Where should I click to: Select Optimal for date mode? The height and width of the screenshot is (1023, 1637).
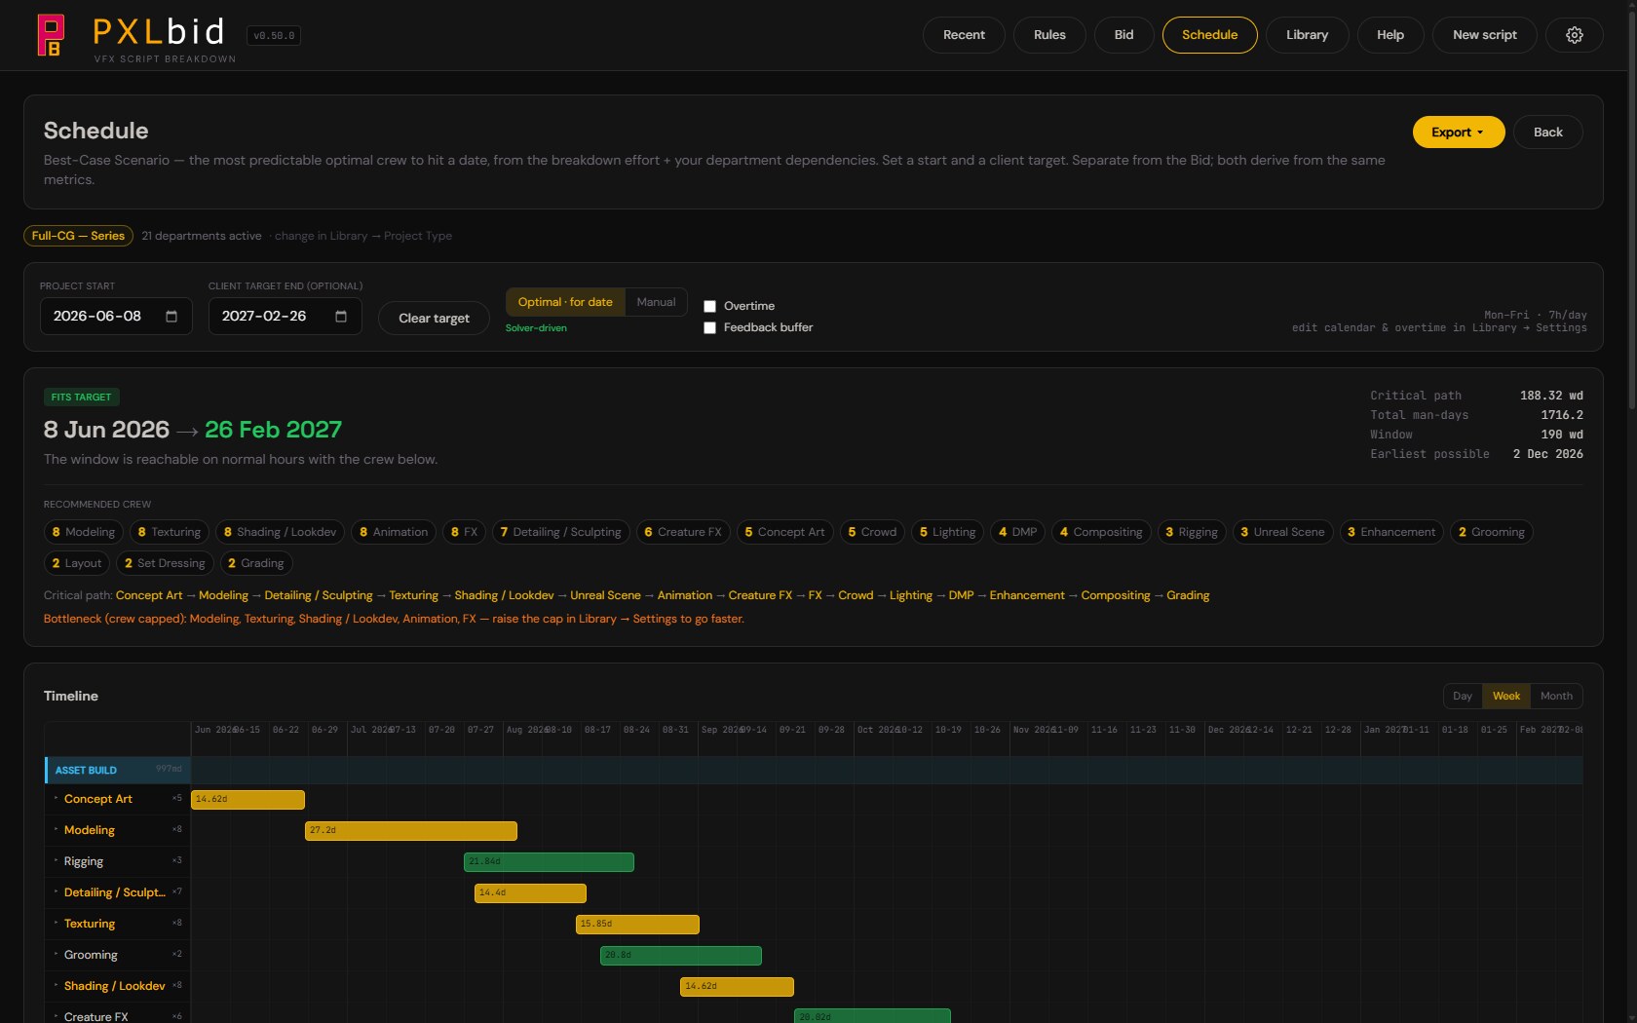click(x=565, y=302)
